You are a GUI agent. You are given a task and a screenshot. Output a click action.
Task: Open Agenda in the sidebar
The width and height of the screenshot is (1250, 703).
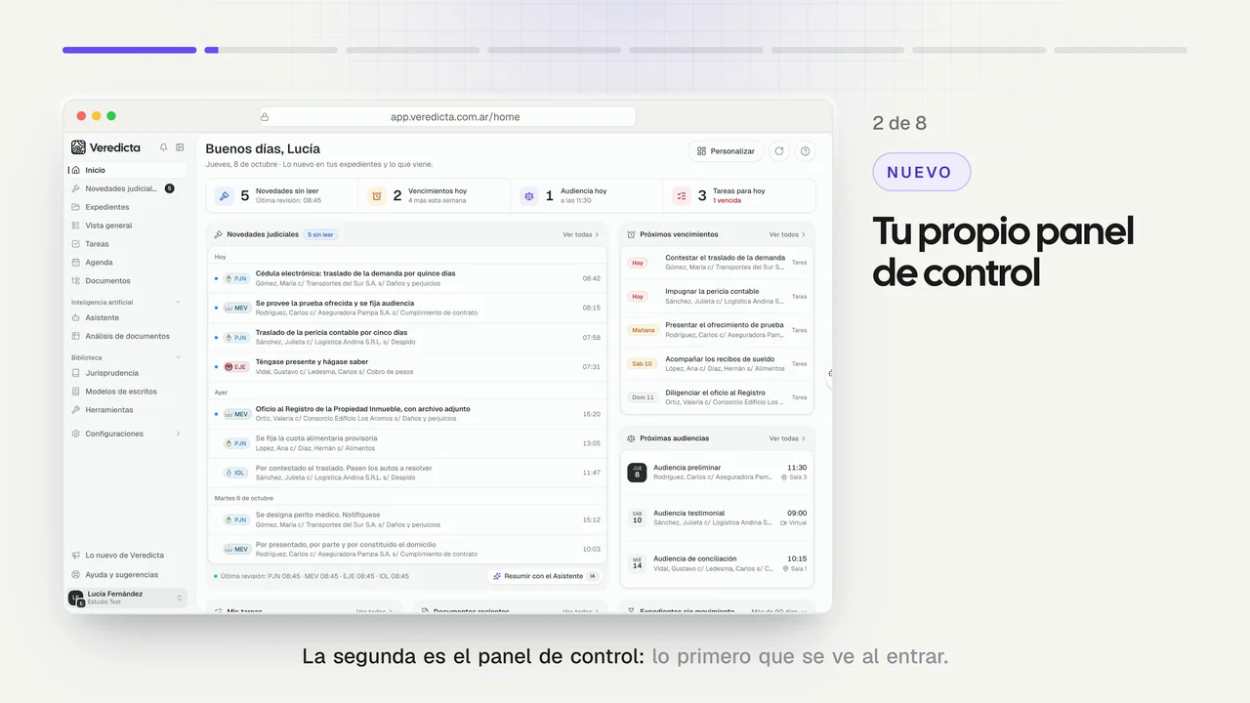pyautogui.click(x=126, y=263)
